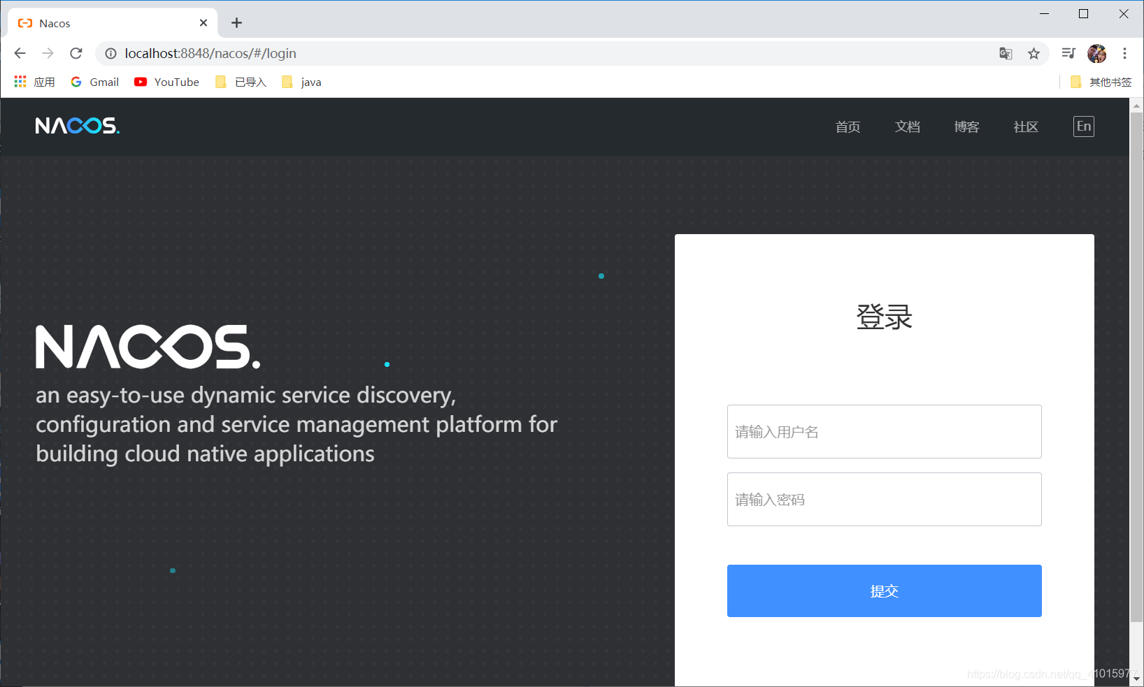Click the large NACOS logo banner

[x=148, y=347]
